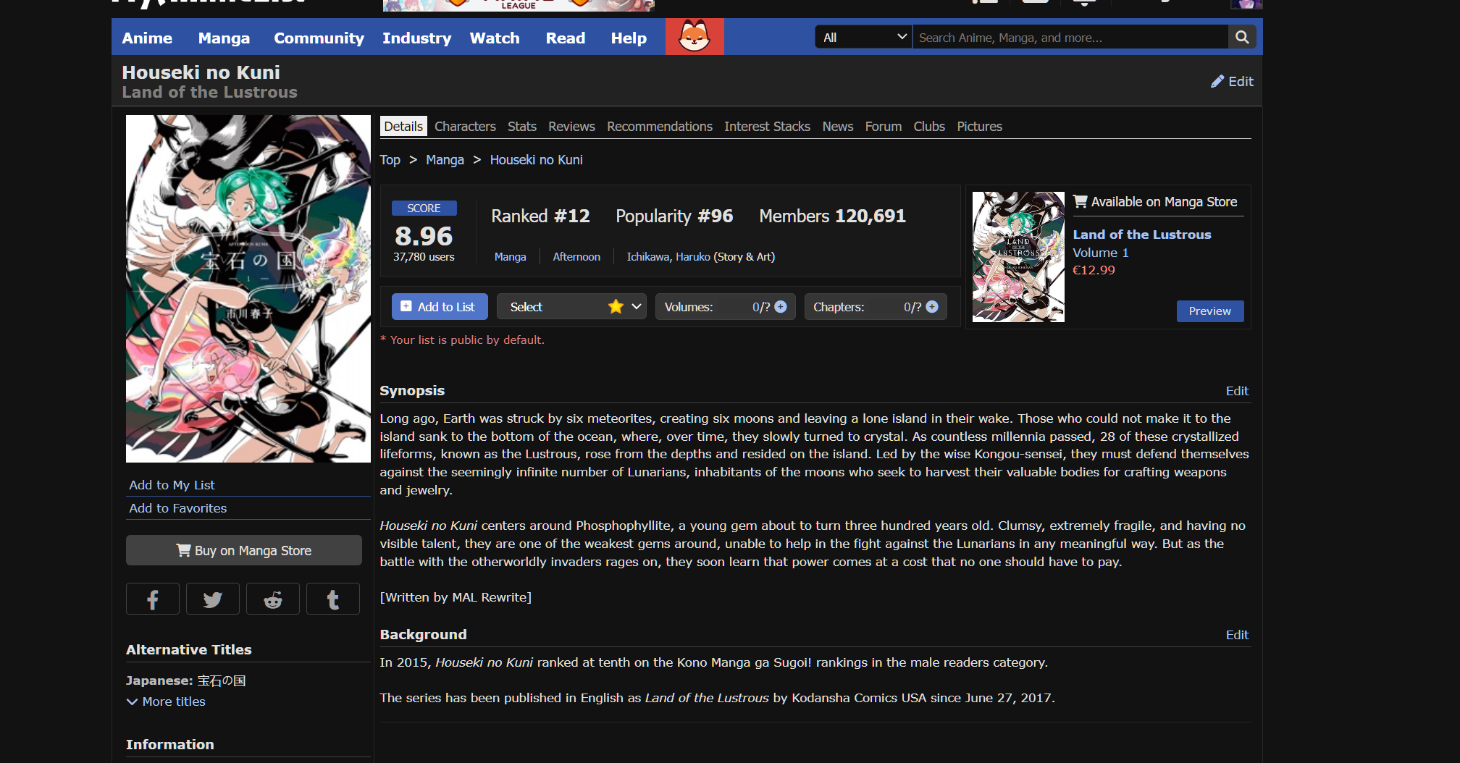Open the Anime menu
This screenshot has width=1460, height=763.
click(x=147, y=38)
